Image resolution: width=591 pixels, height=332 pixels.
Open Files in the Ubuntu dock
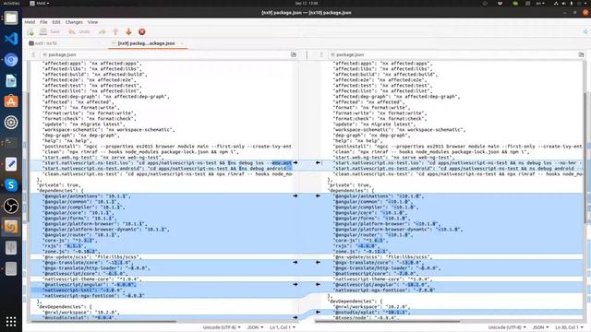pos(11,18)
